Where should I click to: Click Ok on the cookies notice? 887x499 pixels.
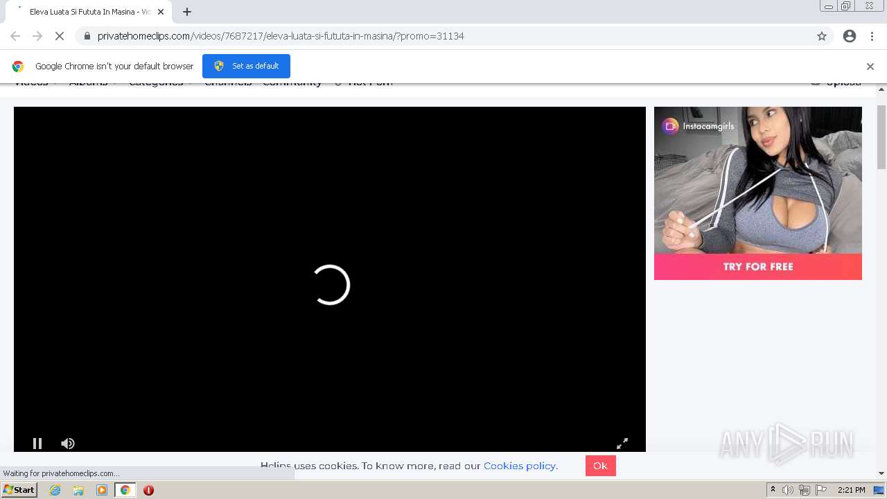pyautogui.click(x=600, y=466)
